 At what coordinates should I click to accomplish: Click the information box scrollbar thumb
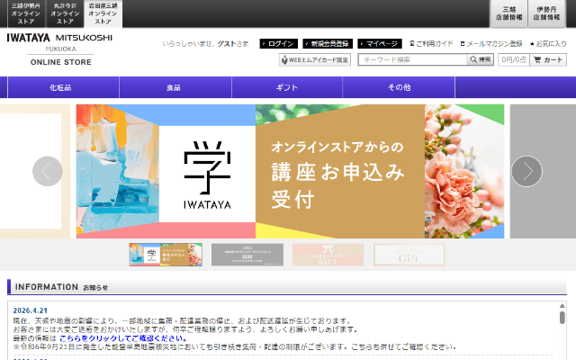[x=562, y=318]
